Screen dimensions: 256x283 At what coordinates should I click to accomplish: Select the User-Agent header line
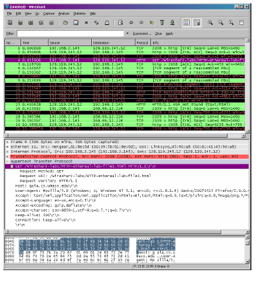pyautogui.click(x=132, y=191)
